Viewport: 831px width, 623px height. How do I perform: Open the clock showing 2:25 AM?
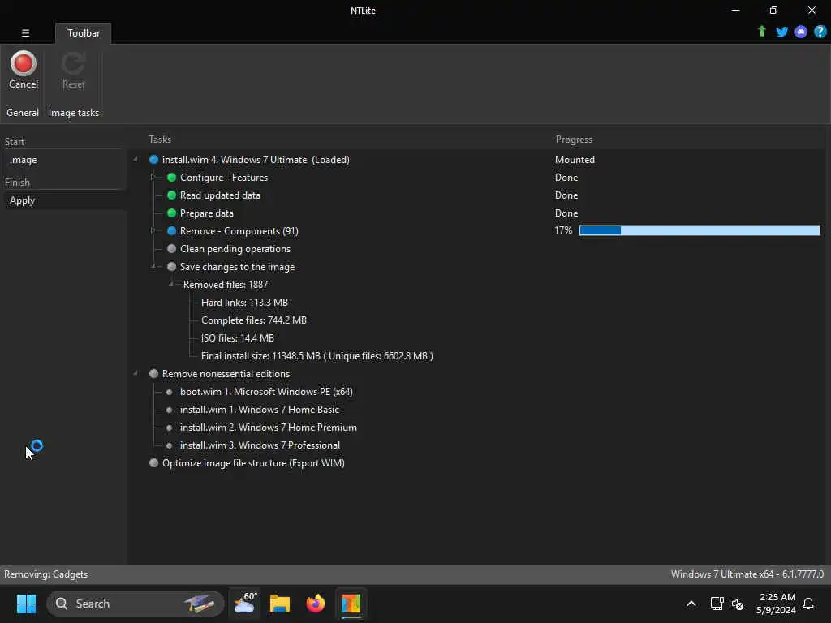(777, 604)
